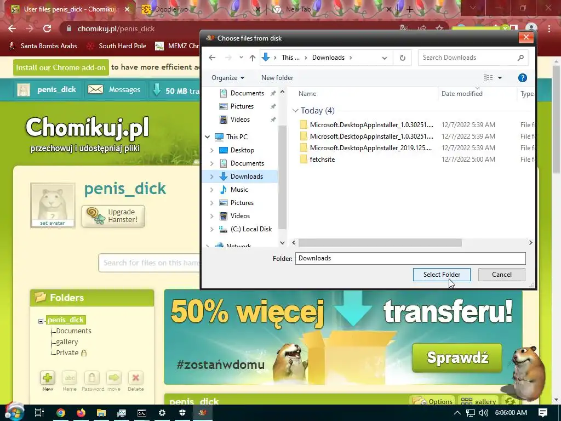The height and width of the screenshot is (421, 561).
Task: Open the dialog Help icon
Action: coord(522,78)
